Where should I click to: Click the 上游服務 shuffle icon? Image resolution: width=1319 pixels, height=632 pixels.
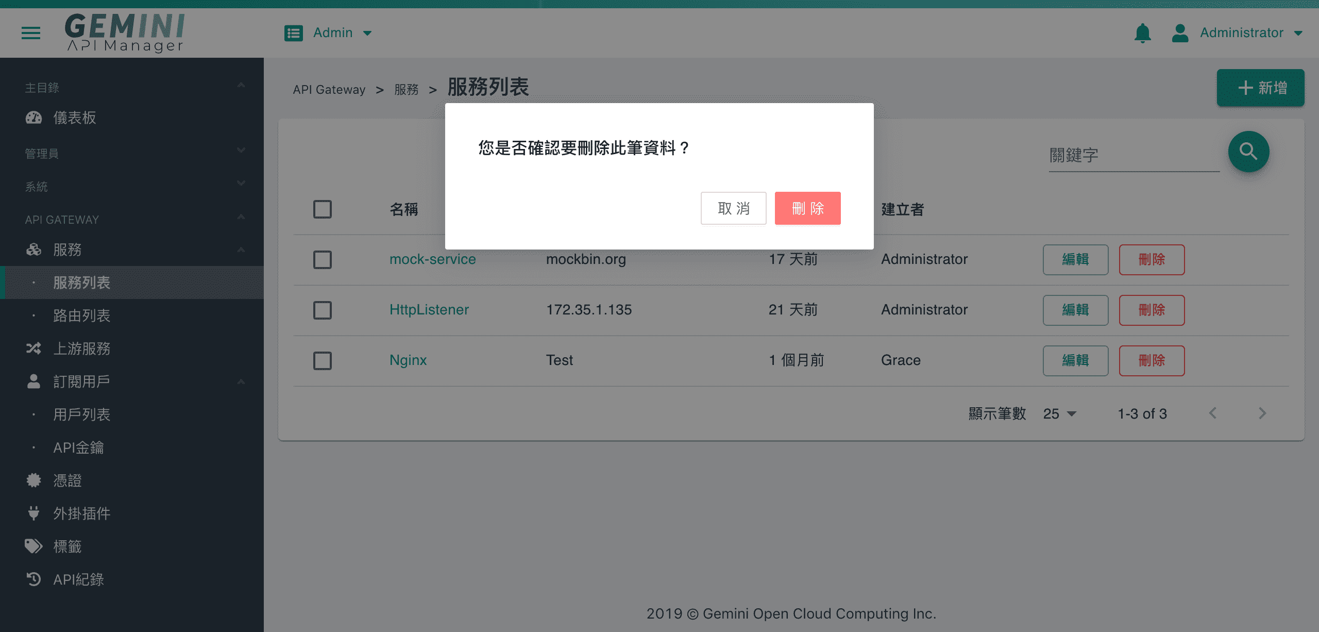tap(33, 348)
